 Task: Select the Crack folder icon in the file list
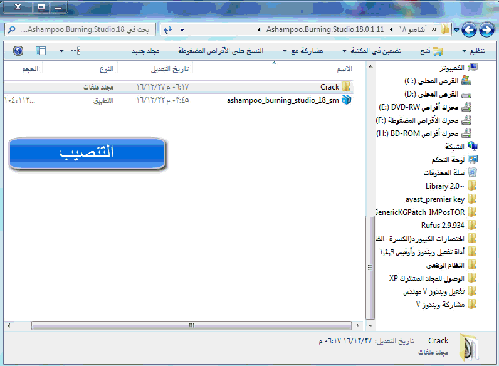tap(347, 87)
